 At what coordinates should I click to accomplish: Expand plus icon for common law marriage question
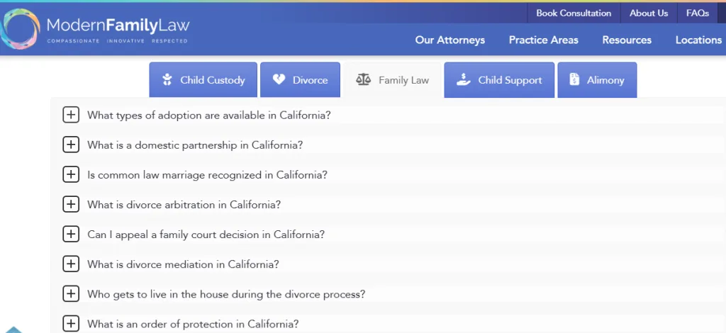pyautogui.click(x=71, y=174)
